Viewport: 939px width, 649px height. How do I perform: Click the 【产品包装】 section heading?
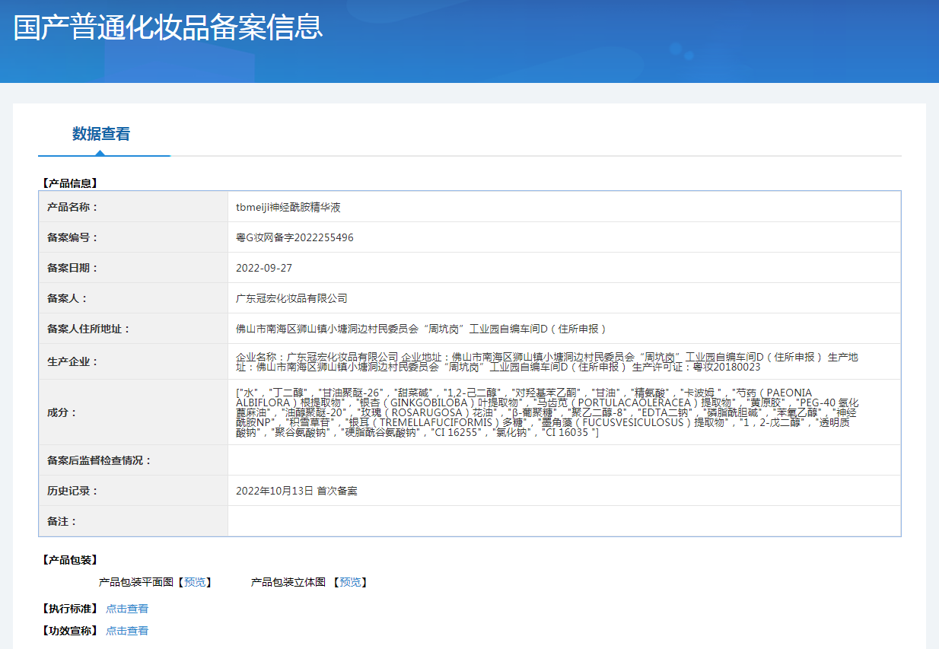tap(69, 560)
